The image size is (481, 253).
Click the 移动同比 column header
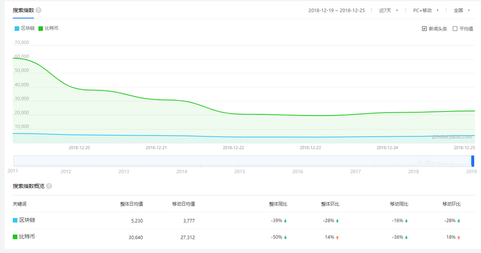pyautogui.click(x=399, y=204)
